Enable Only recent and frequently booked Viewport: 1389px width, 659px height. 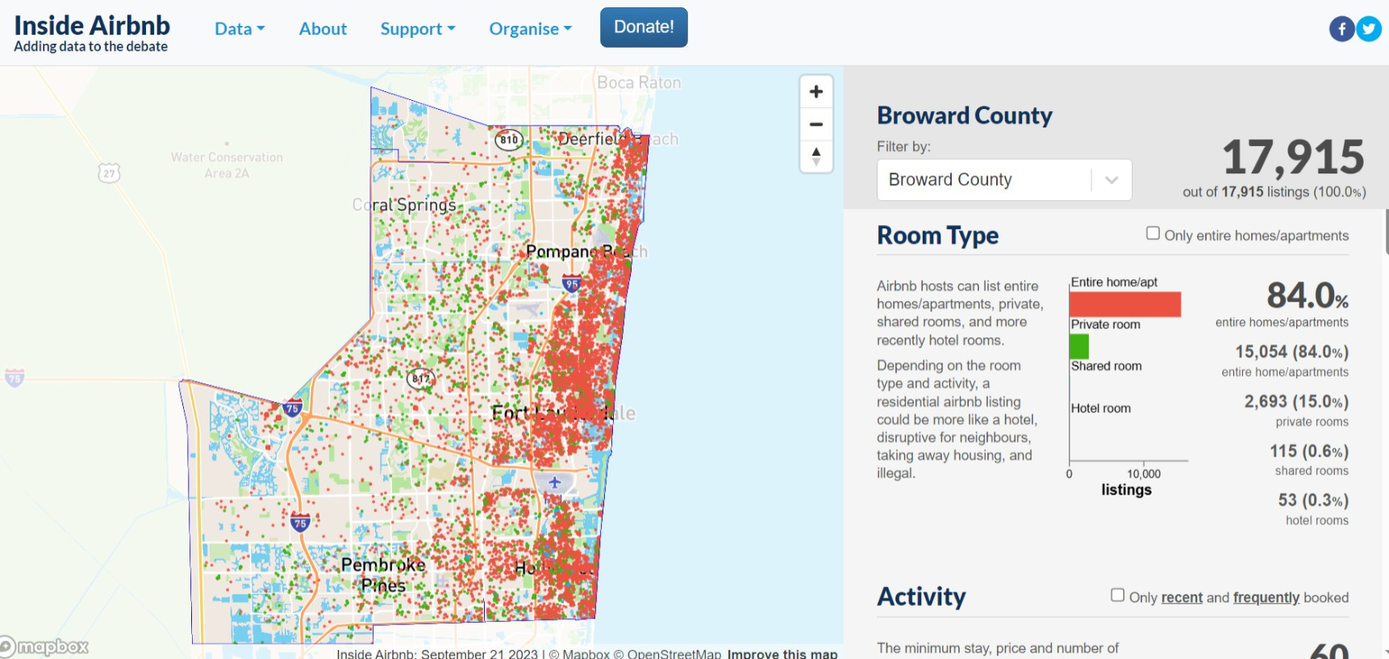(1117, 595)
